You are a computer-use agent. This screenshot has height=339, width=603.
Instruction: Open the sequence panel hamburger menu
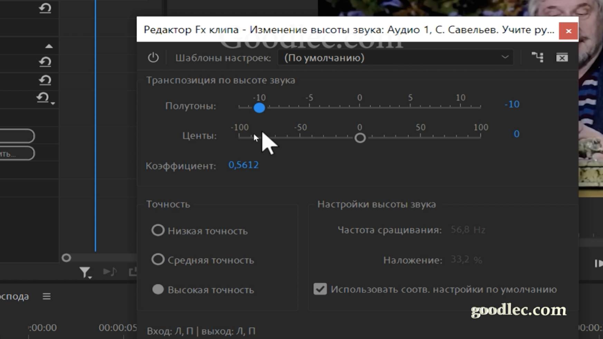coord(47,296)
